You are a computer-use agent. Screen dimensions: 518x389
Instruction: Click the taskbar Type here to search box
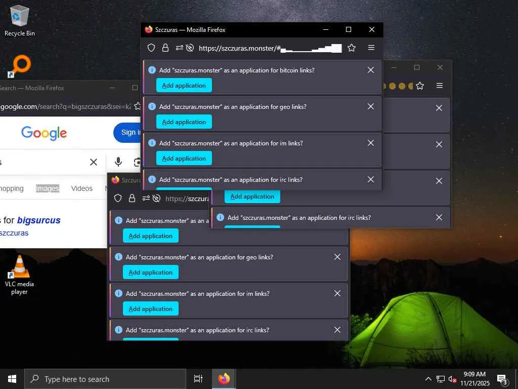[105, 379]
